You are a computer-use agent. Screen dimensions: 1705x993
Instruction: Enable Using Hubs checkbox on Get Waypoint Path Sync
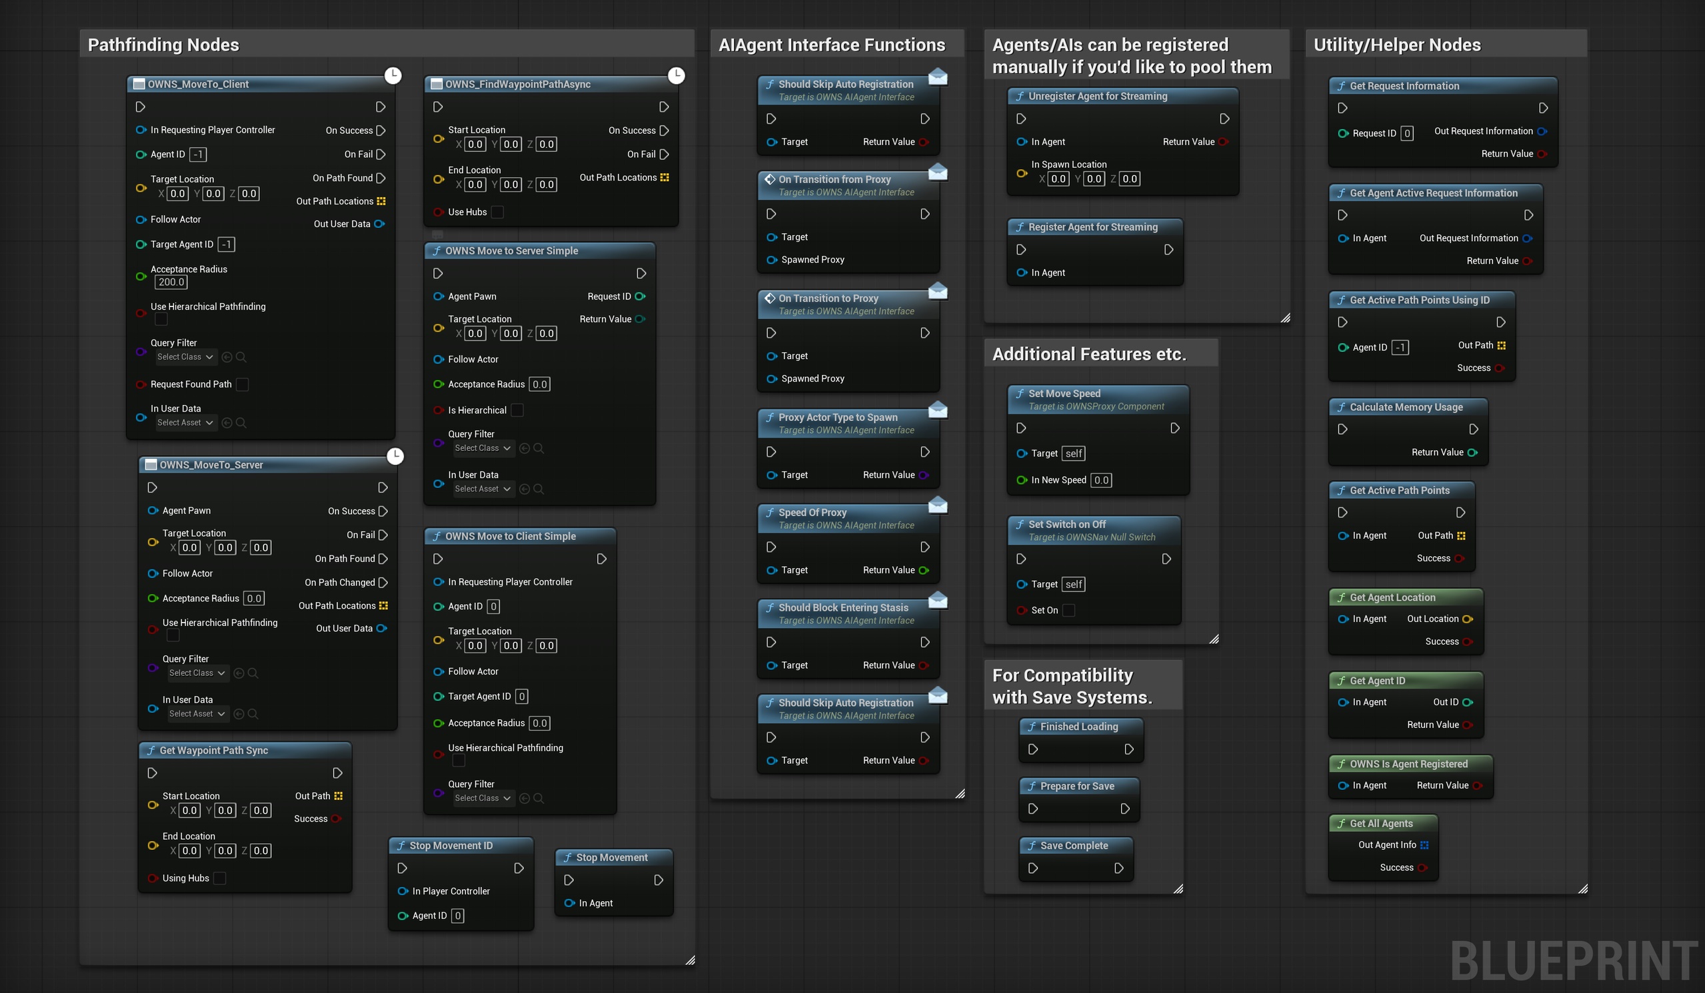point(220,878)
